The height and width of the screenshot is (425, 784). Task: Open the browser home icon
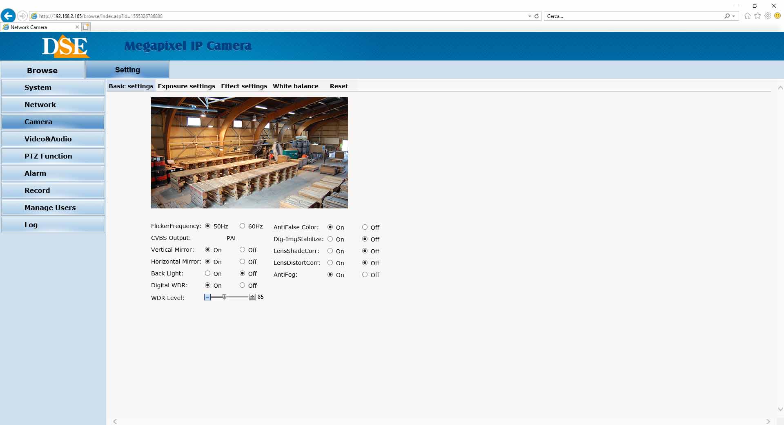(747, 16)
